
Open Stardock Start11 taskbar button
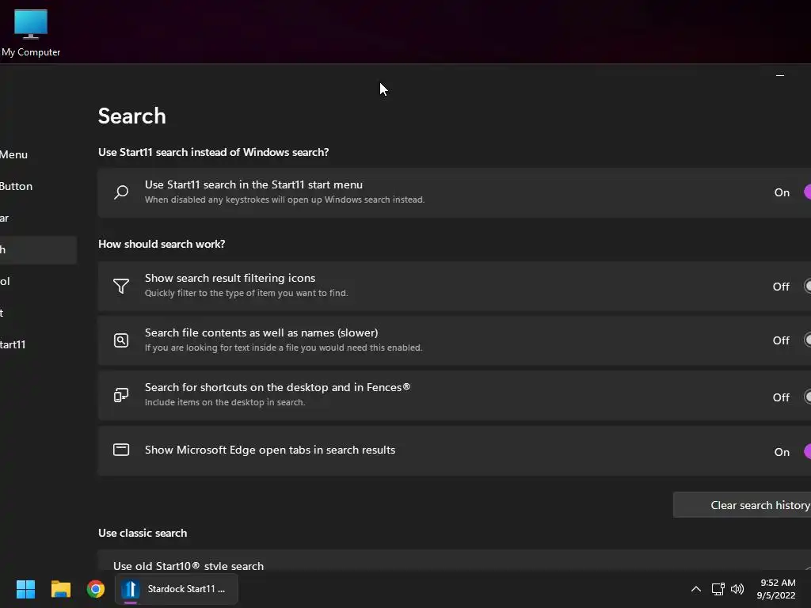point(177,589)
